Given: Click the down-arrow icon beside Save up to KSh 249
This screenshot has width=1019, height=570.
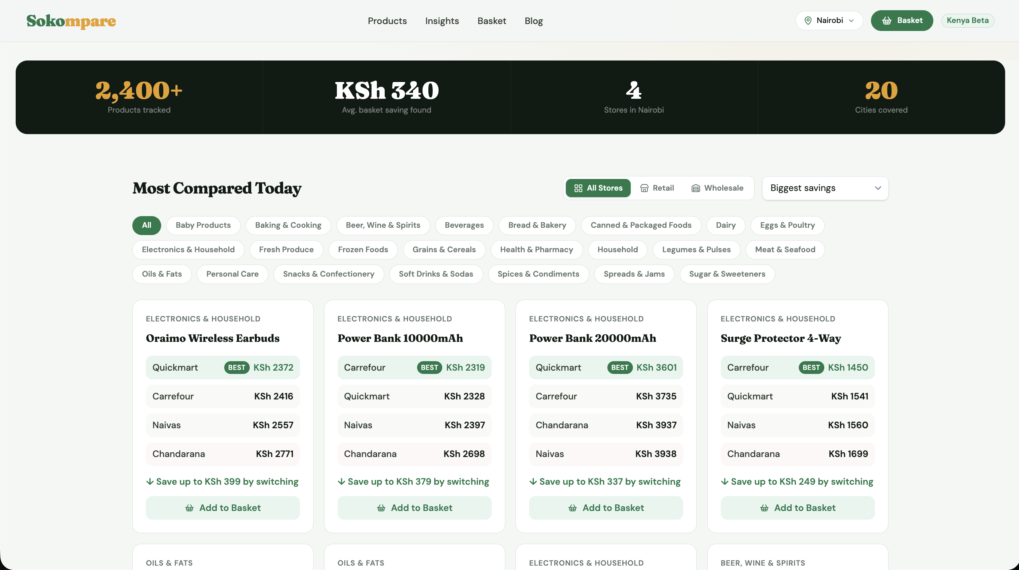Looking at the screenshot, I should click(x=725, y=481).
